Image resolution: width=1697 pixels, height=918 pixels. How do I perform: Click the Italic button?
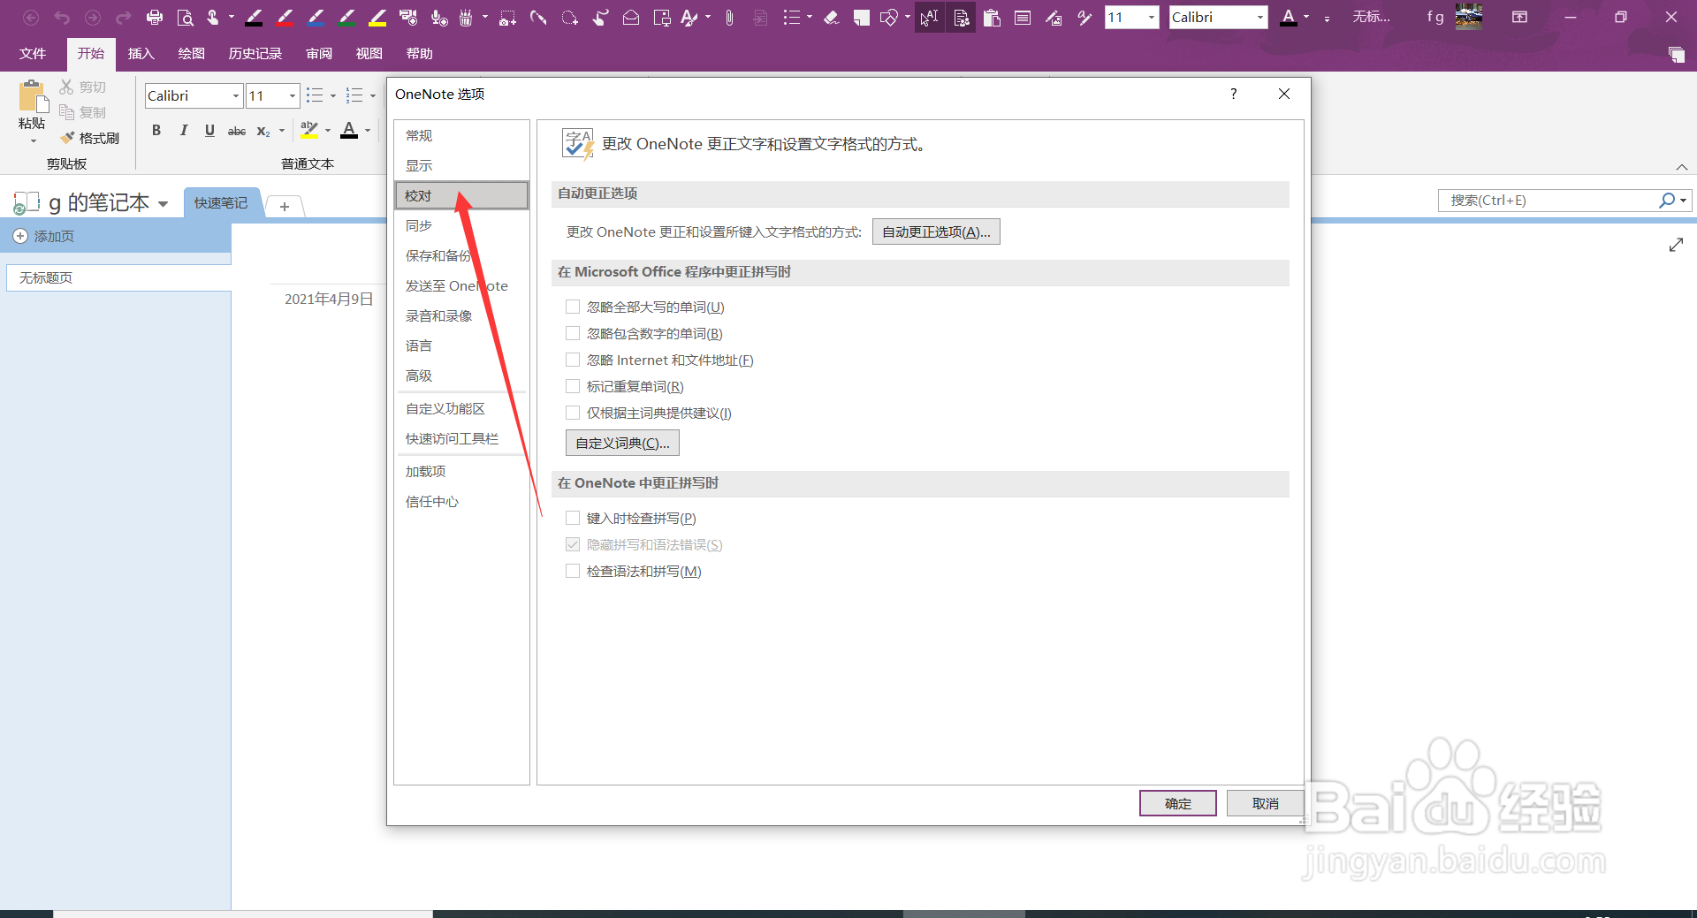183,131
